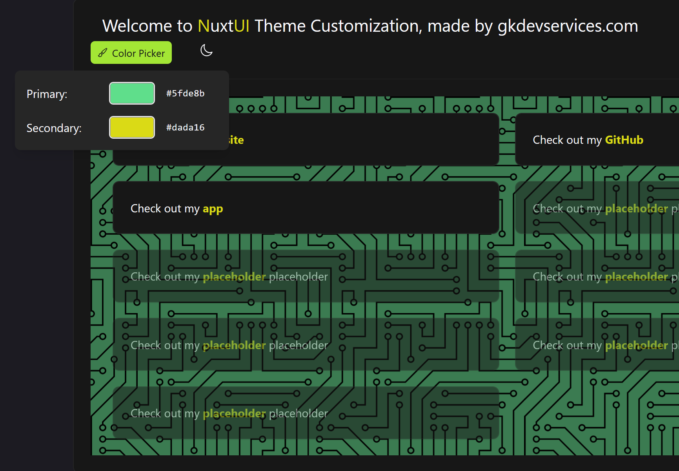
Task: Toggle dark mode with the moon icon
Action: (206, 50)
